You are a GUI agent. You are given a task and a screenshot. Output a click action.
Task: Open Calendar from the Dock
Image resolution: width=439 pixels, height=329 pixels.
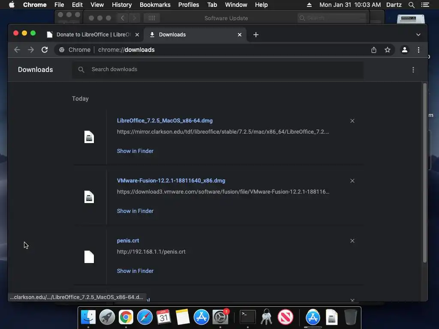click(163, 317)
